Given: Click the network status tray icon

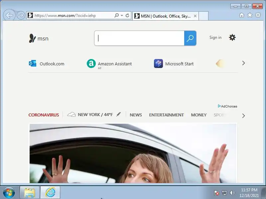Looking at the screenshot, I should click(224, 193).
